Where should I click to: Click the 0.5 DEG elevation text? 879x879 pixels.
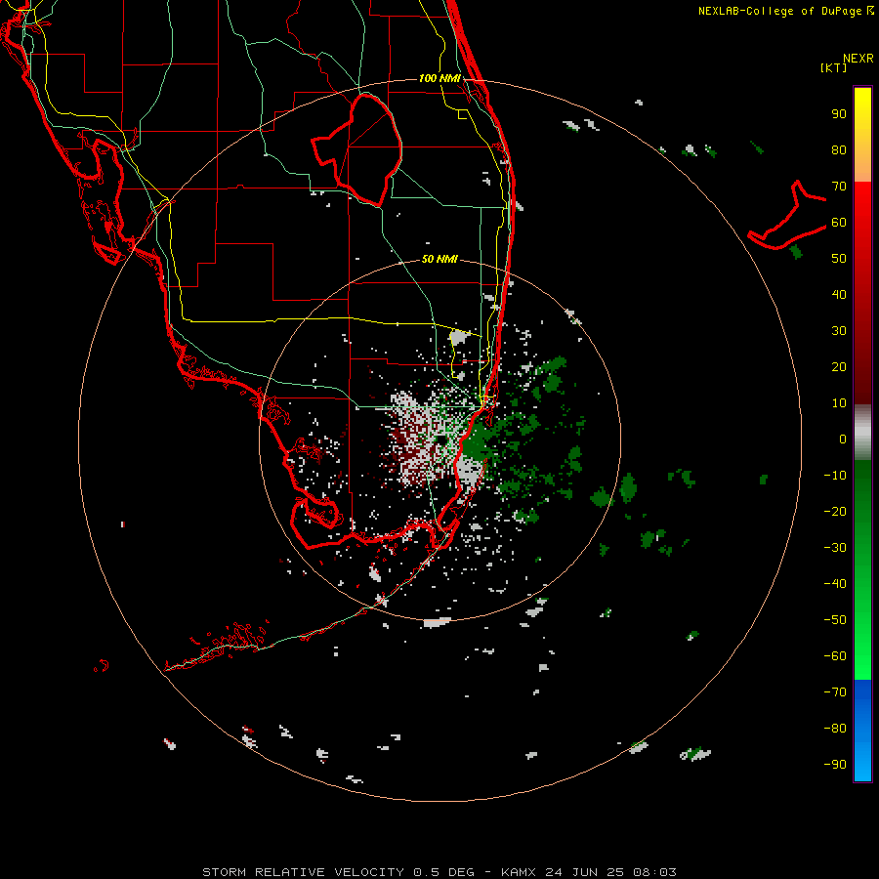point(444,872)
